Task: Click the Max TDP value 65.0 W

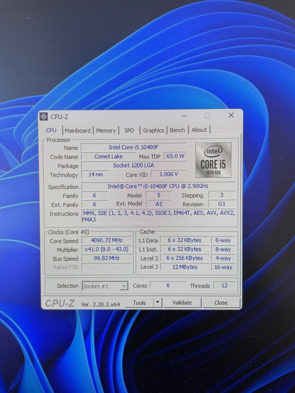Action: (175, 156)
